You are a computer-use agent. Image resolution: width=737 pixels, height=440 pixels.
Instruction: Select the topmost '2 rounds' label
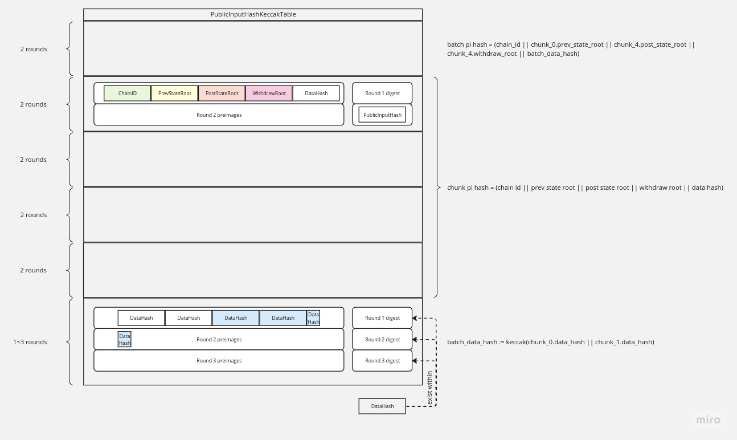pyautogui.click(x=34, y=49)
